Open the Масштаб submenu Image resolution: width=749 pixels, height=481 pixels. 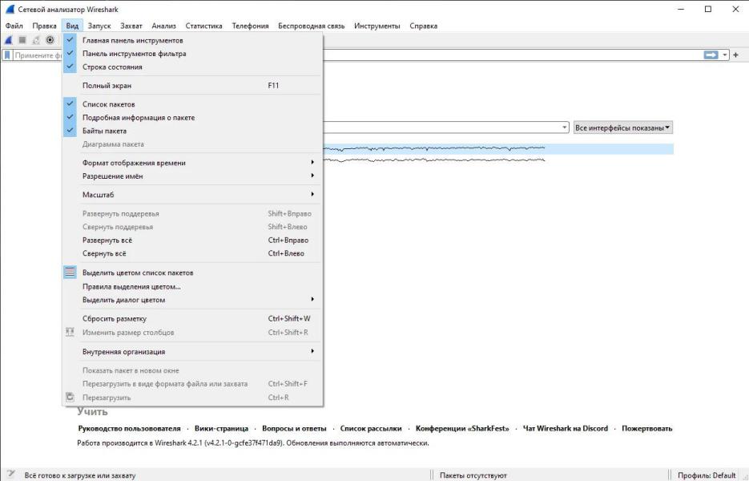point(192,195)
